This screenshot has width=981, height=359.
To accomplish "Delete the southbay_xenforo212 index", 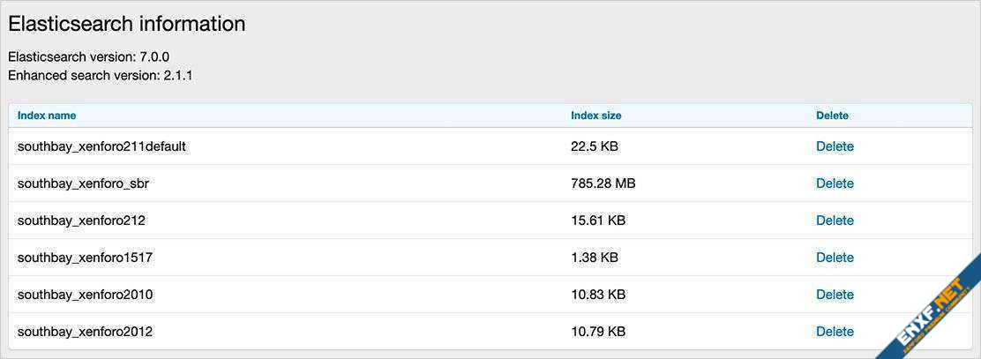I will point(835,221).
